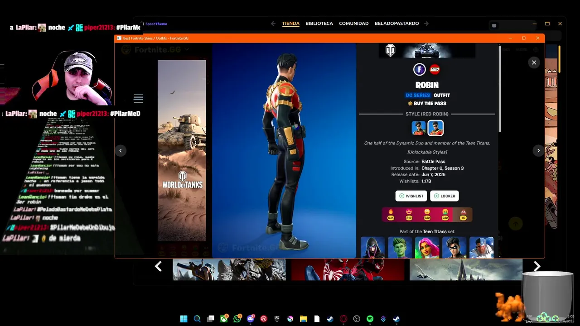Open Chapter 6, Season 3 link
Viewport: 580px width, 326px height.
click(x=442, y=168)
